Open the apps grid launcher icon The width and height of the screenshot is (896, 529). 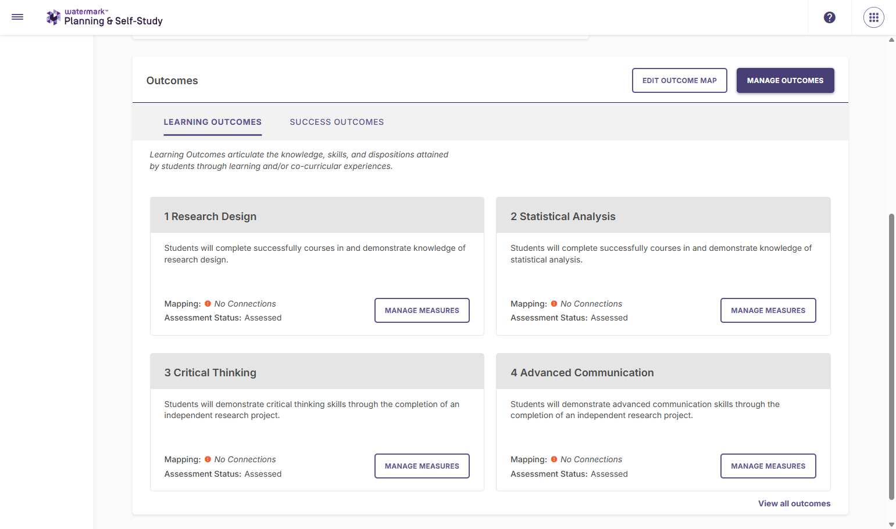click(x=874, y=17)
